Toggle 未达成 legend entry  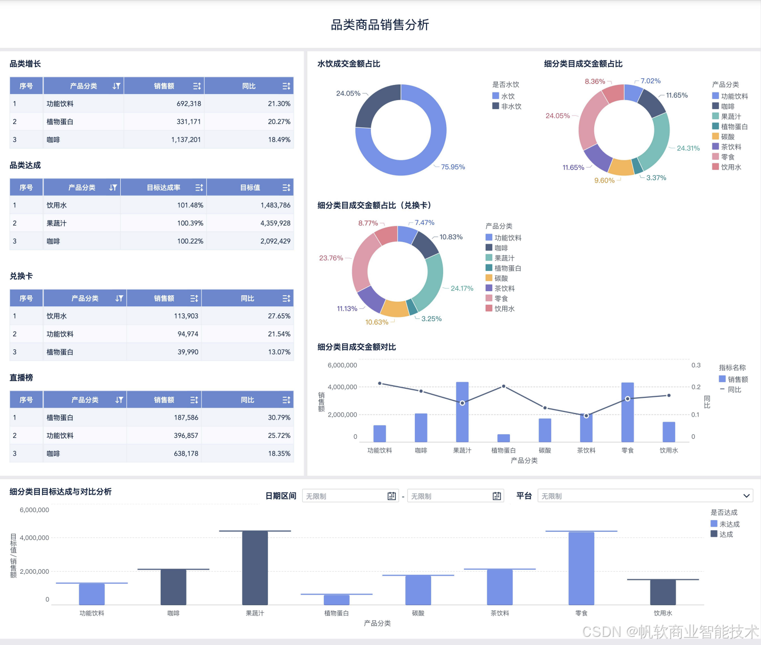click(x=725, y=524)
